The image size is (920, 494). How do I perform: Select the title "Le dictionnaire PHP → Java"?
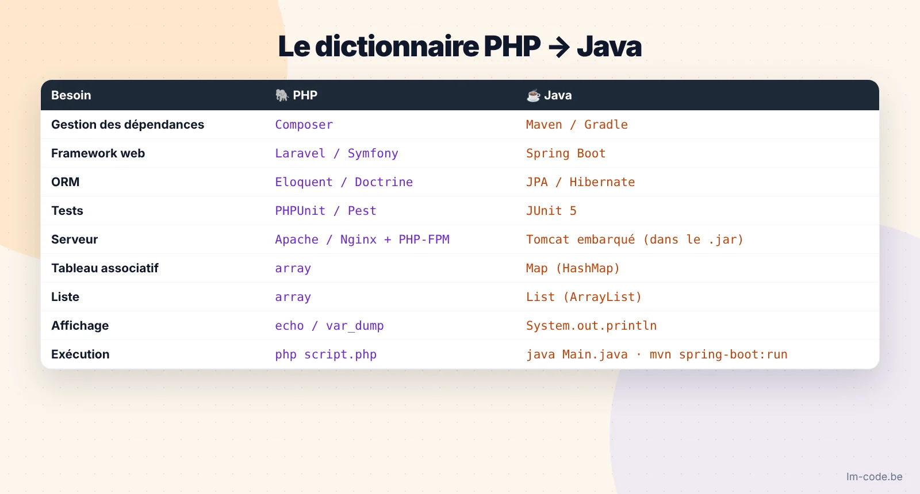(460, 46)
